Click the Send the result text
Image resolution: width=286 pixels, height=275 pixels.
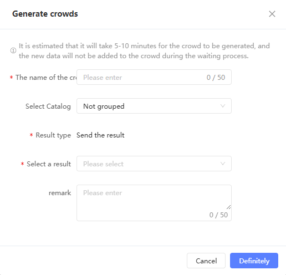pos(100,135)
